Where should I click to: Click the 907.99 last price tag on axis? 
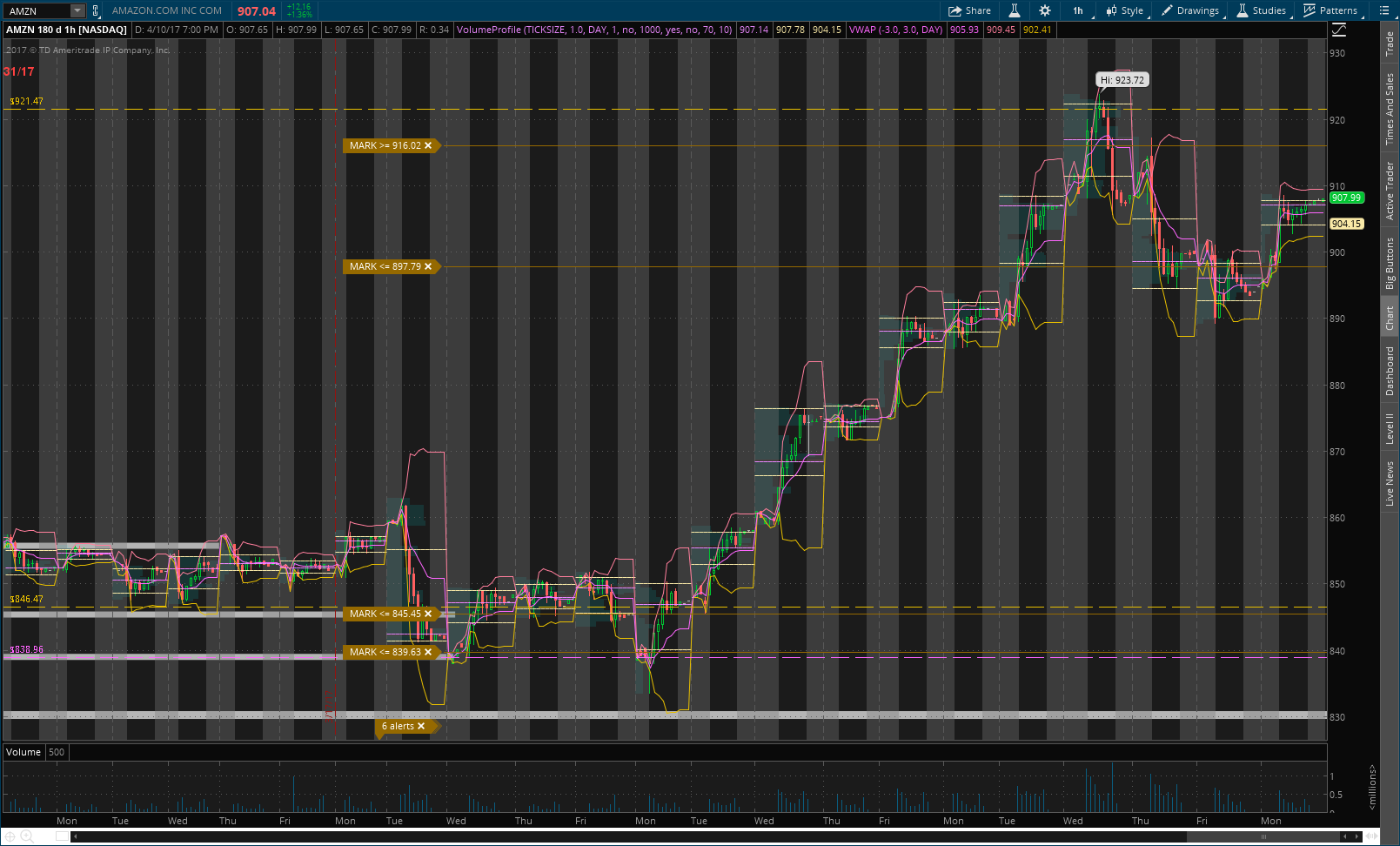1346,198
